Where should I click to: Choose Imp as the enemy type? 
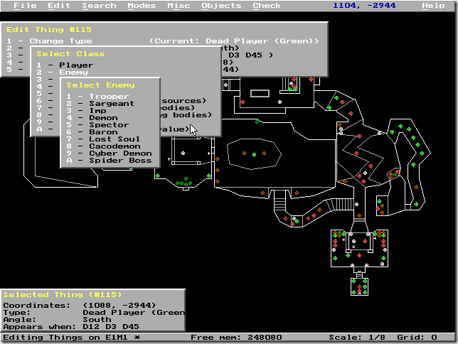click(x=98, y=111)
